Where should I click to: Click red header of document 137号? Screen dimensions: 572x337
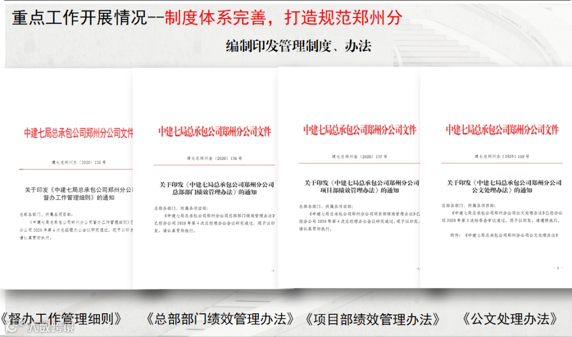pos(360,130)
